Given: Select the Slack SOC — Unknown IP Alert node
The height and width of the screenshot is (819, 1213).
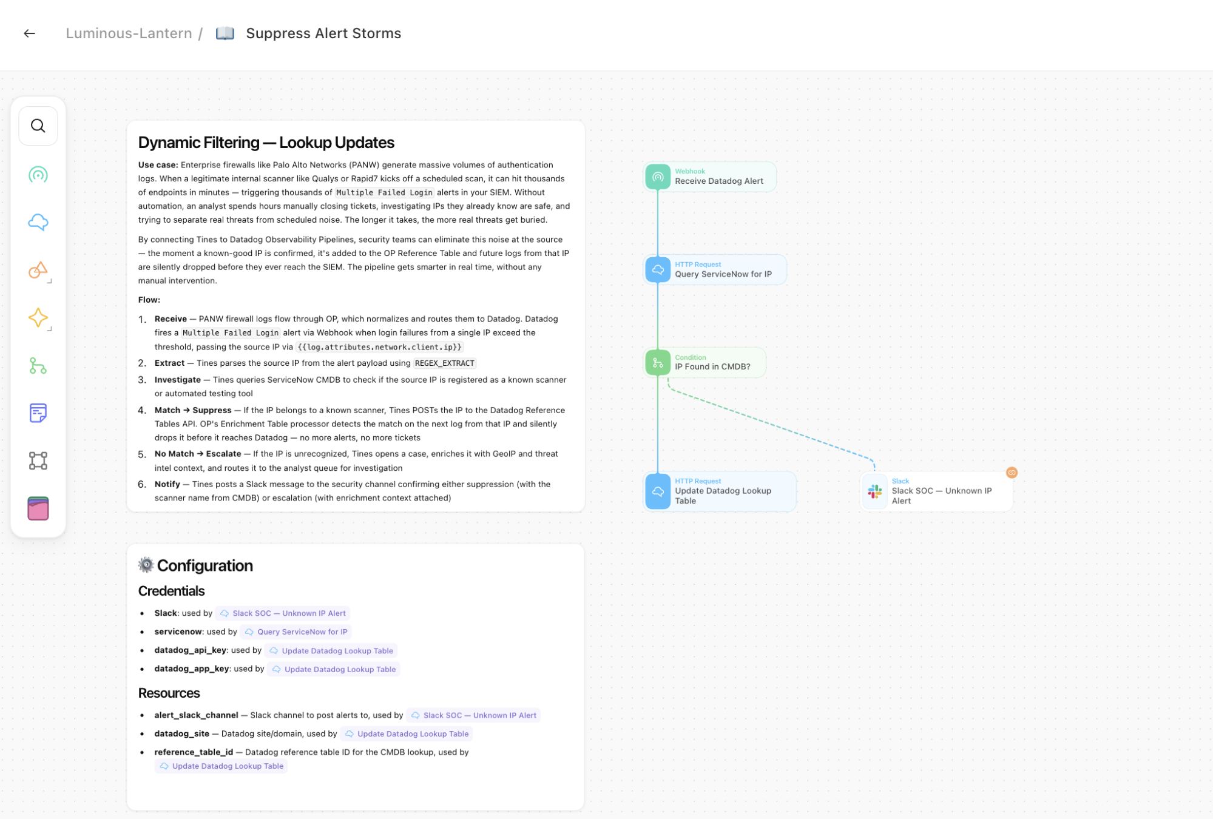Looking at the screenshot, I should (x=937, y=491).
